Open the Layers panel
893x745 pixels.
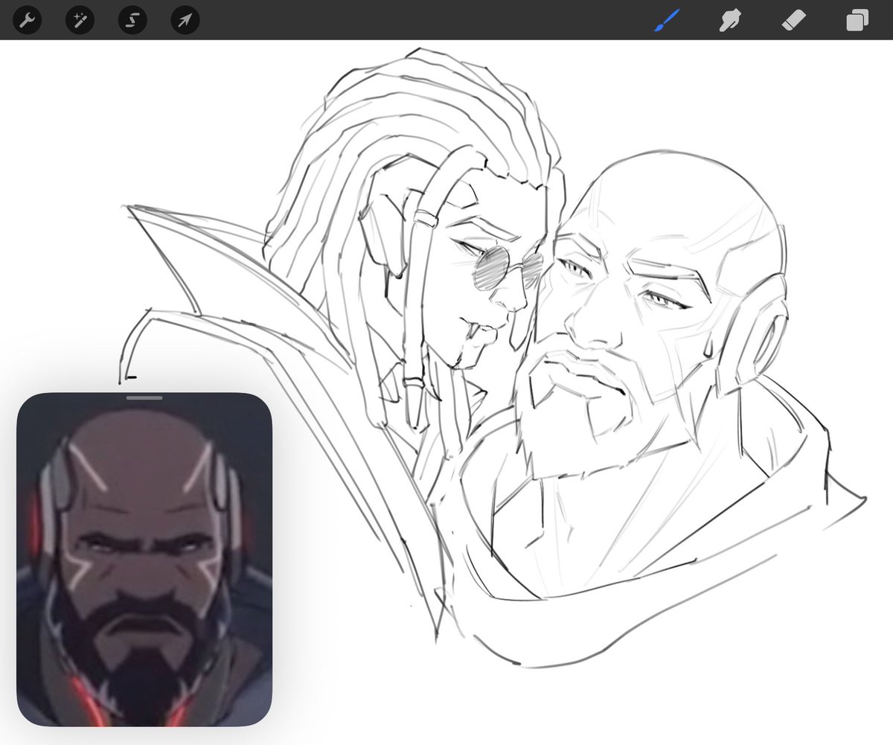pos(857,20)
